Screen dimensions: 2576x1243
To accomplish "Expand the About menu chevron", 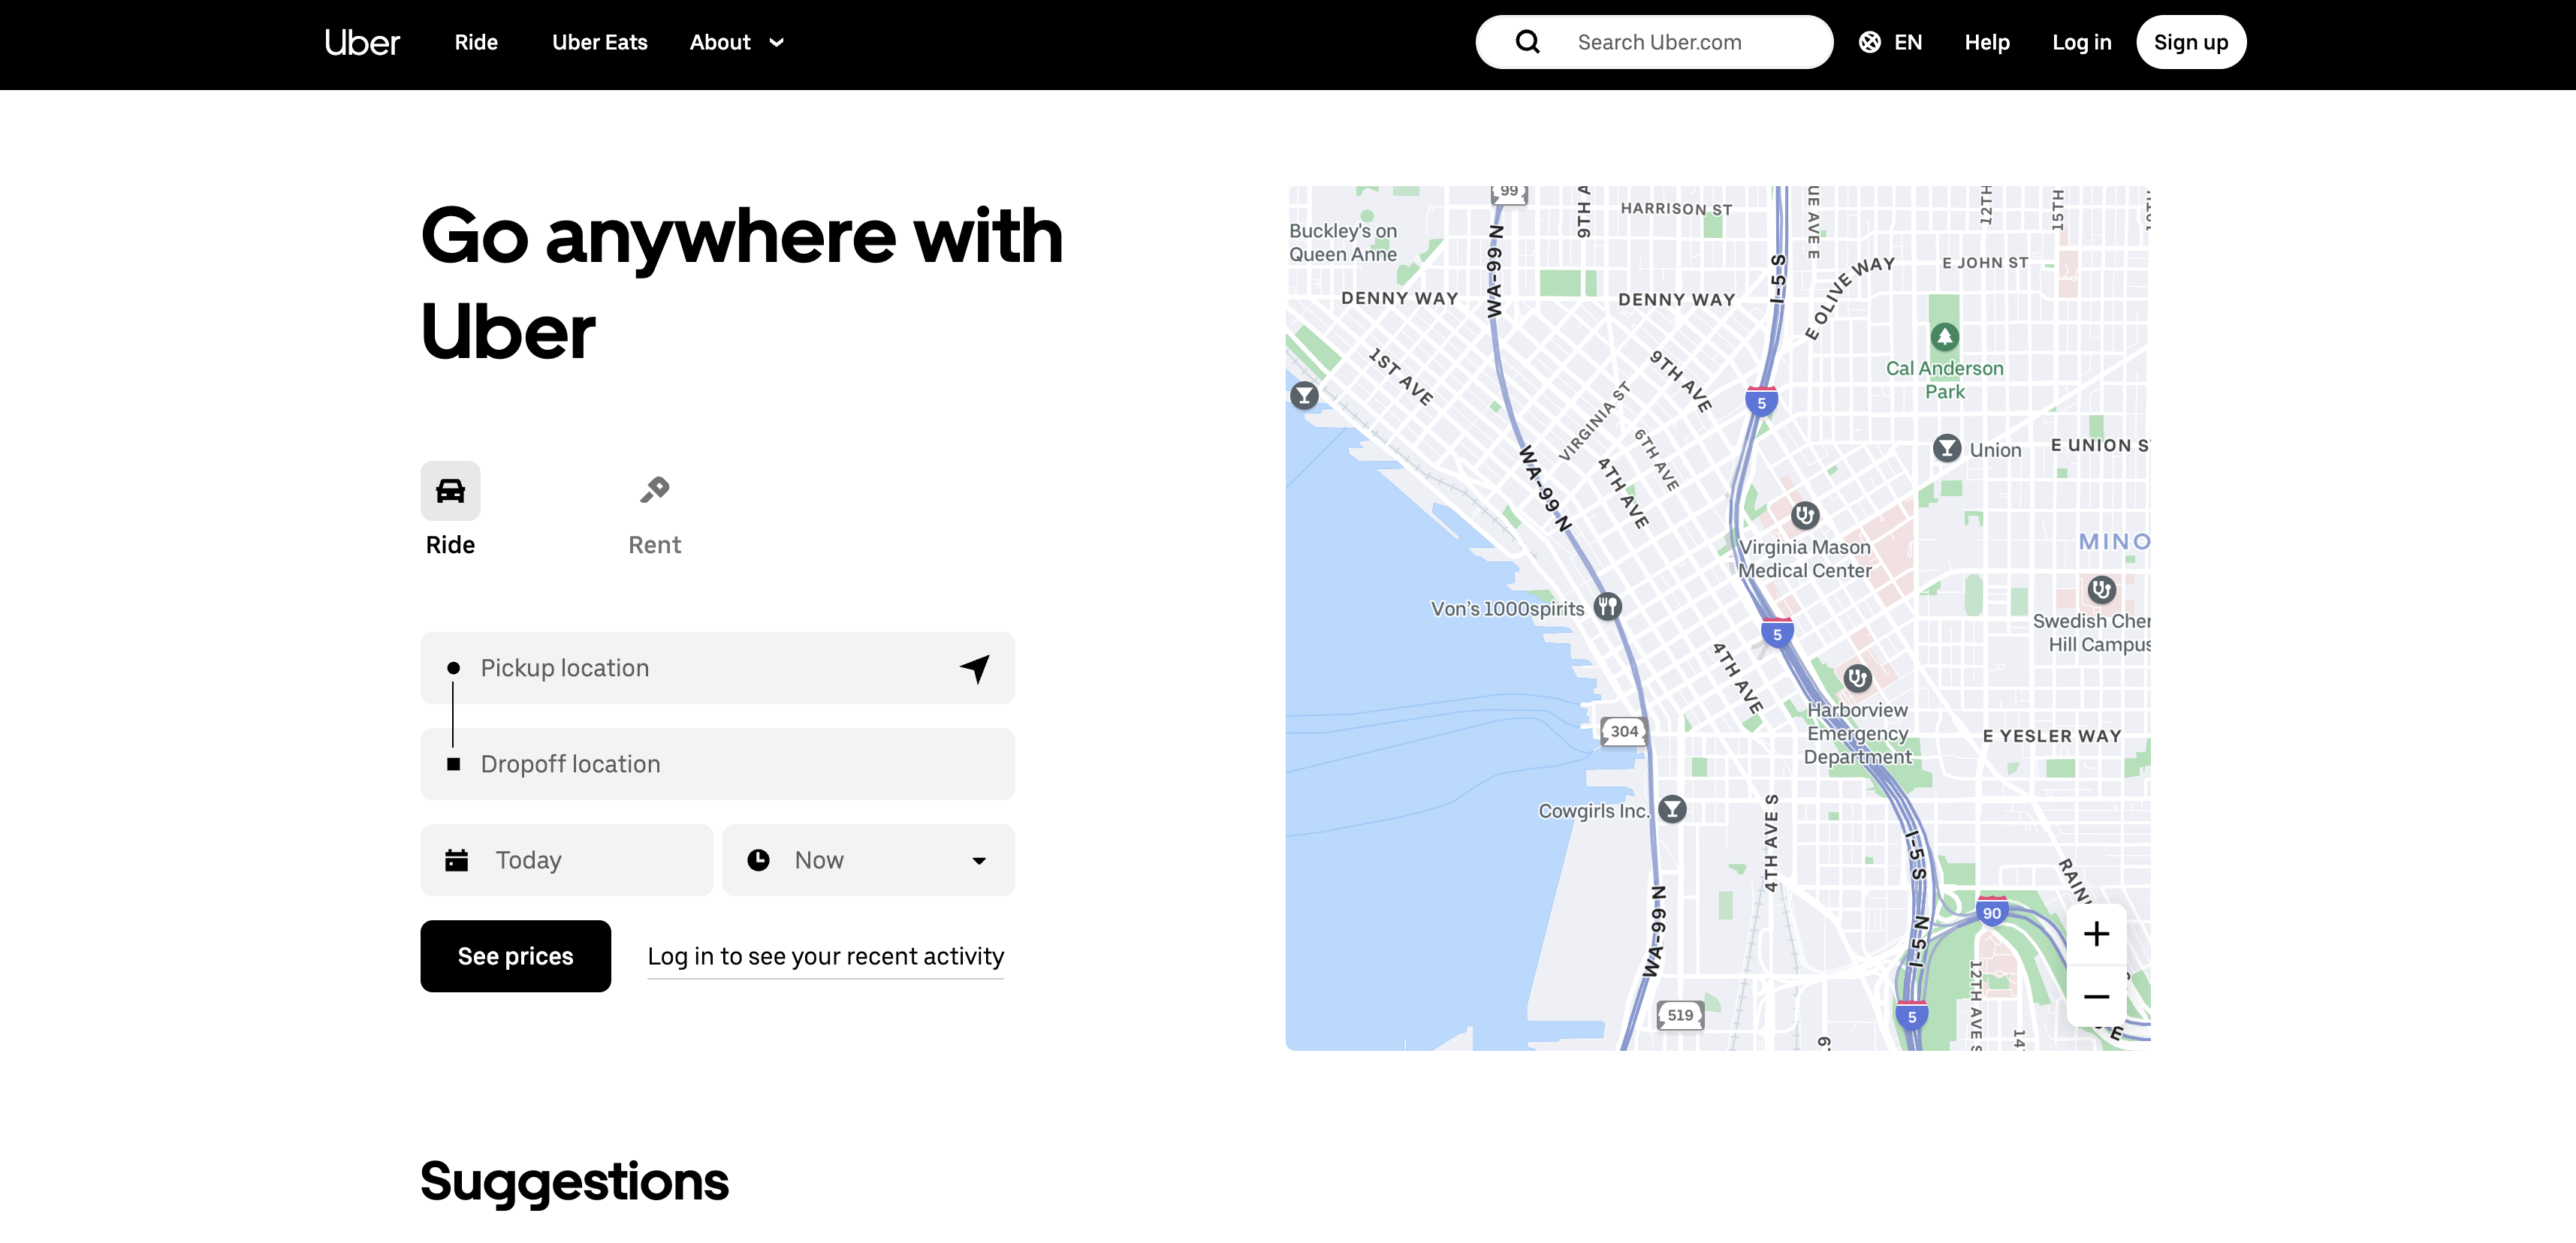I will click(776, 43).
